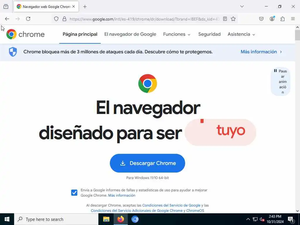
Task: Click the forward navigation arrow
Action: pyautogui.click(x=18, y=19)
